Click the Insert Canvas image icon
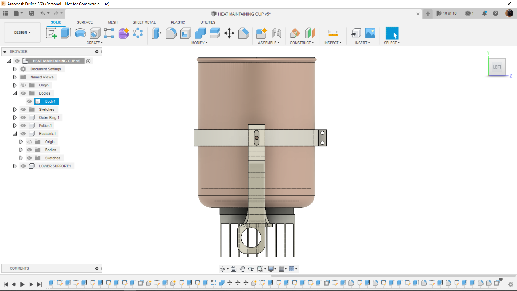This screenshot has width=517, height=291. (370, 33)
